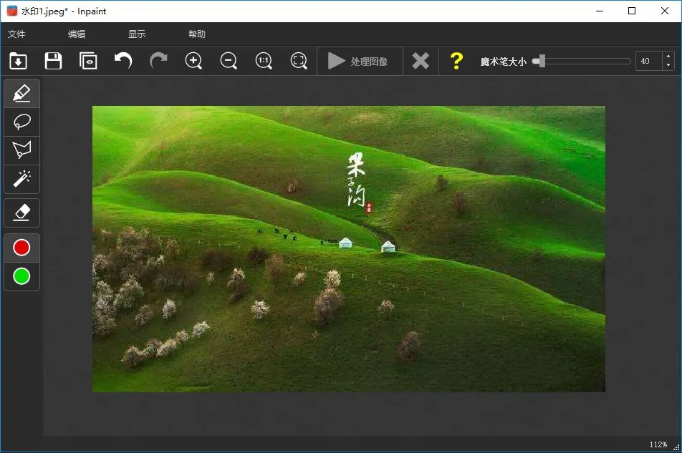Click the open file icon

click(x=18, y=61)
